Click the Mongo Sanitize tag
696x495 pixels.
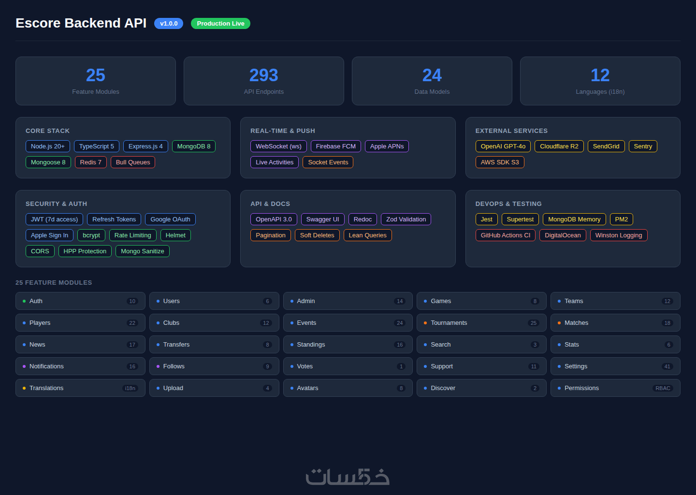click(143, 251)
